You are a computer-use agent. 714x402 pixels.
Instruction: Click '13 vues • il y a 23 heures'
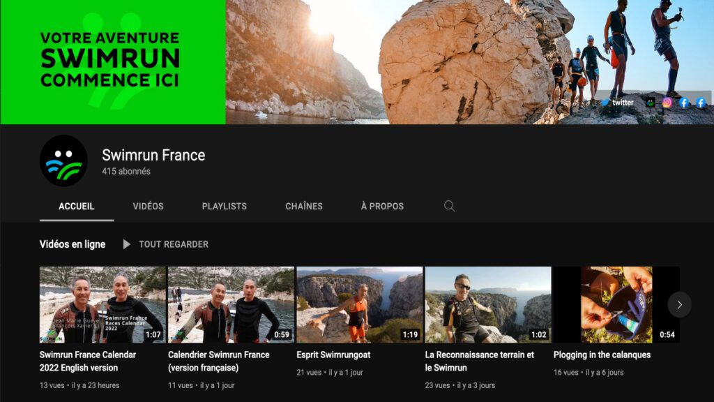click(x=79, y=385)
